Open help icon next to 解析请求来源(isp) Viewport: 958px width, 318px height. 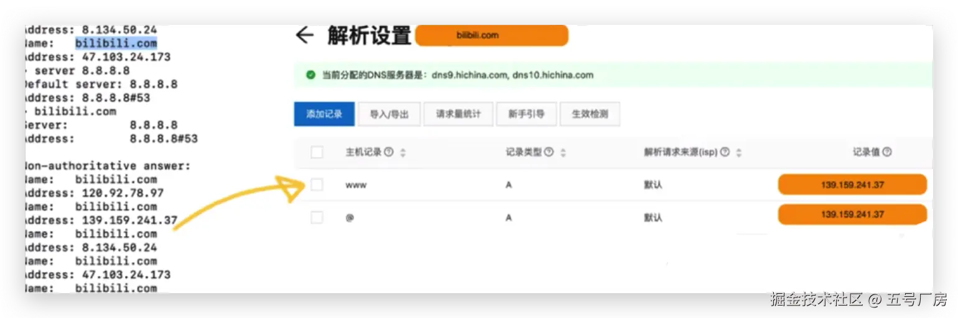[725, 152]
